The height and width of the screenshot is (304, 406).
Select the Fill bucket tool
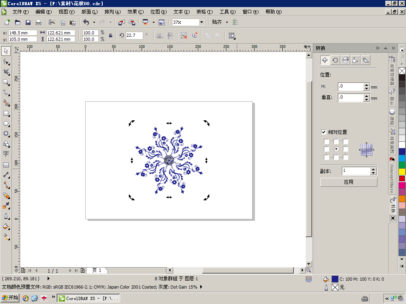pyautogui.click(x=6, y=226)
